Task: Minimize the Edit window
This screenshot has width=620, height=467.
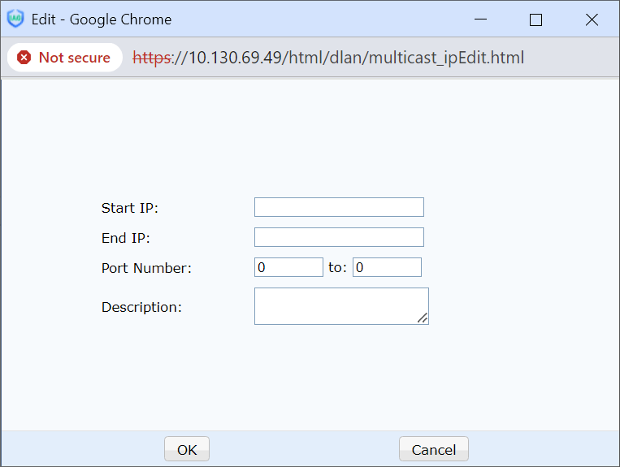Action: pyautogui.click(x=479, y=19)
